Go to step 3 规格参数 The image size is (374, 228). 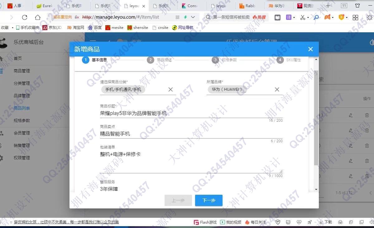(224, 60)
